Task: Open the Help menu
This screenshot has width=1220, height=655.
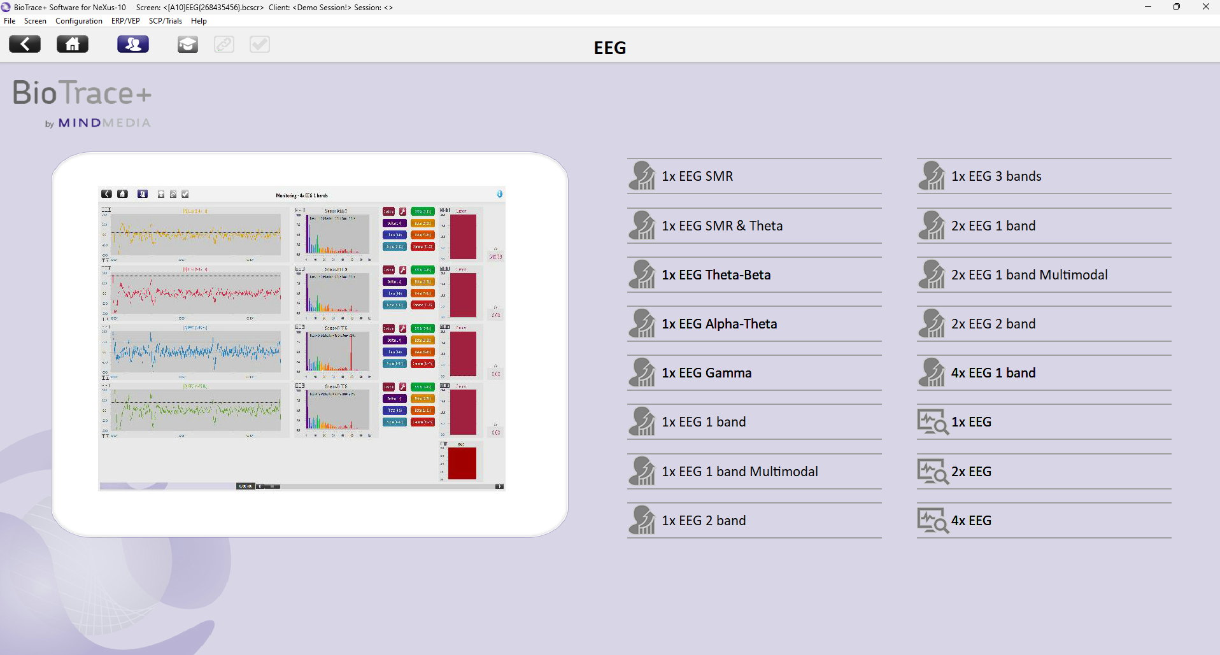Action: [199, 21]
